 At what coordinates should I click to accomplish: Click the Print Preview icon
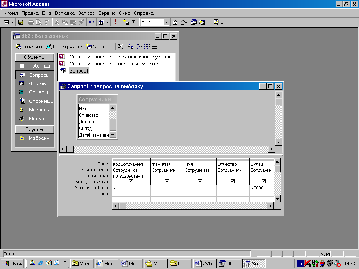tap(39, 22)
